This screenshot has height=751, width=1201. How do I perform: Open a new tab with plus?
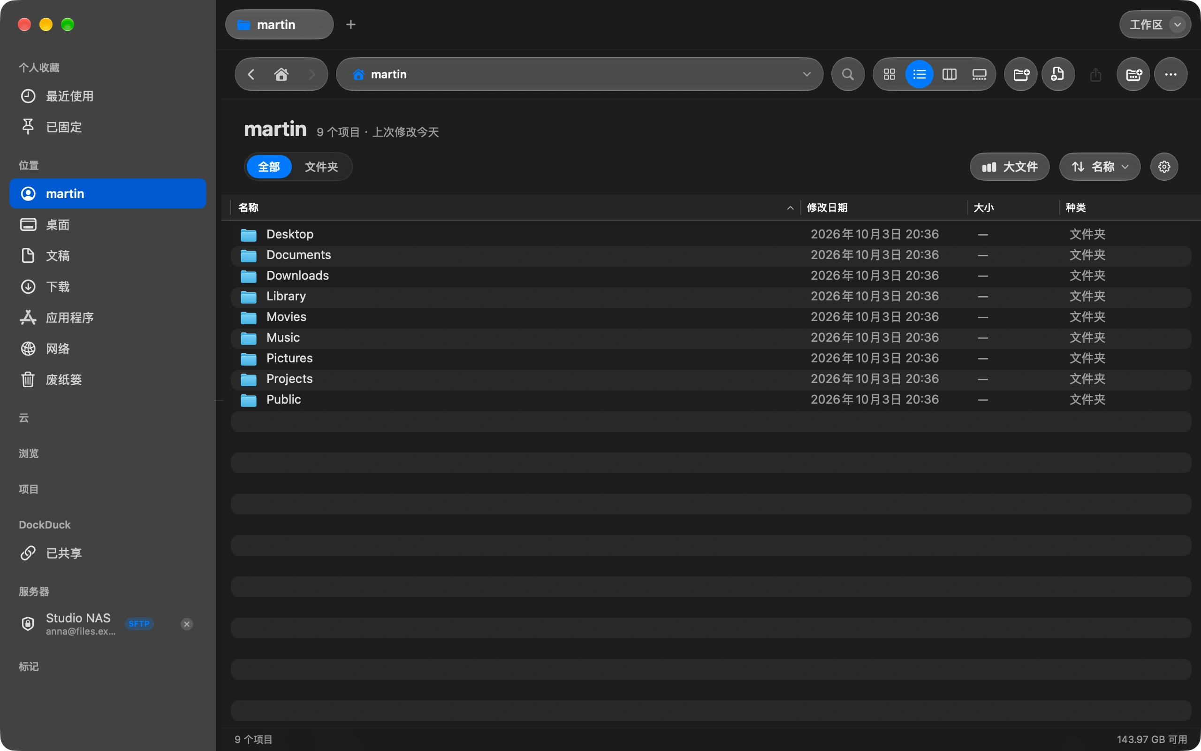pyautogui.click(x=351, y=24)
